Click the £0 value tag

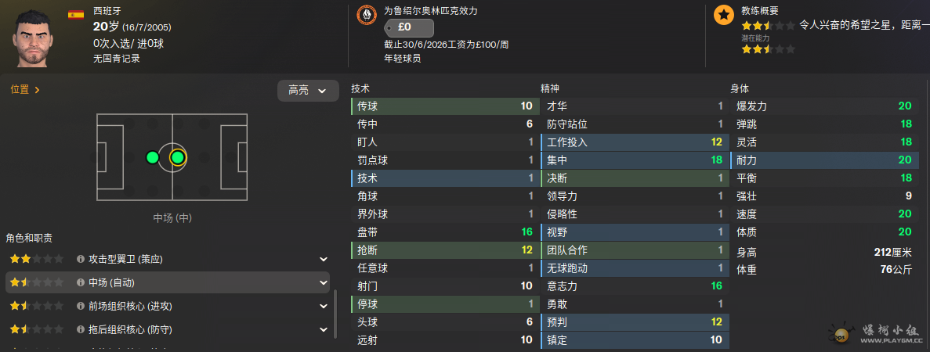point(409,27)
